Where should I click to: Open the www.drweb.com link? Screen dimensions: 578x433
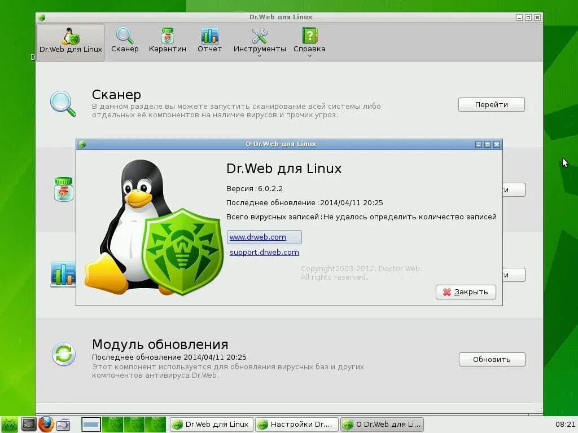(x=257, y=237)
